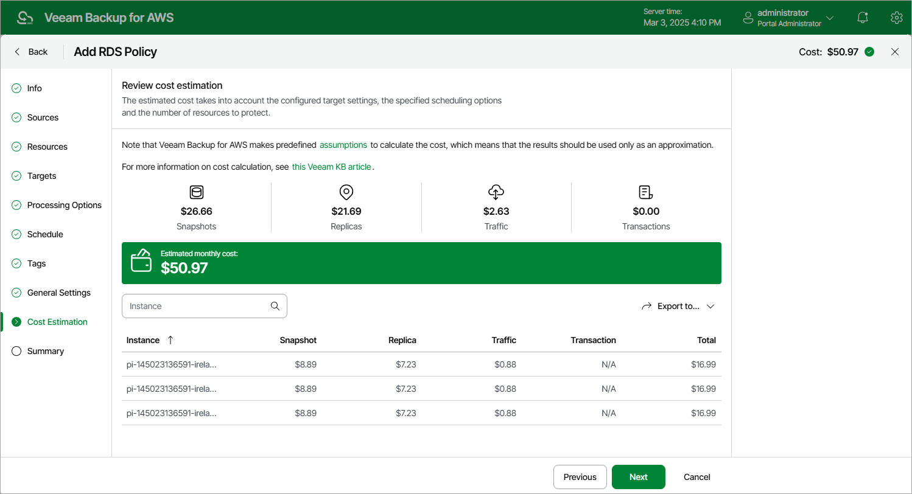This screenshot has height=494, width=912.
Task: Sort by Instance column arrow
Action: 170,340
